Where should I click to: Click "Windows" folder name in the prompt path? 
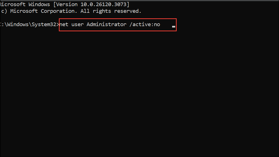tap(18, 24)
